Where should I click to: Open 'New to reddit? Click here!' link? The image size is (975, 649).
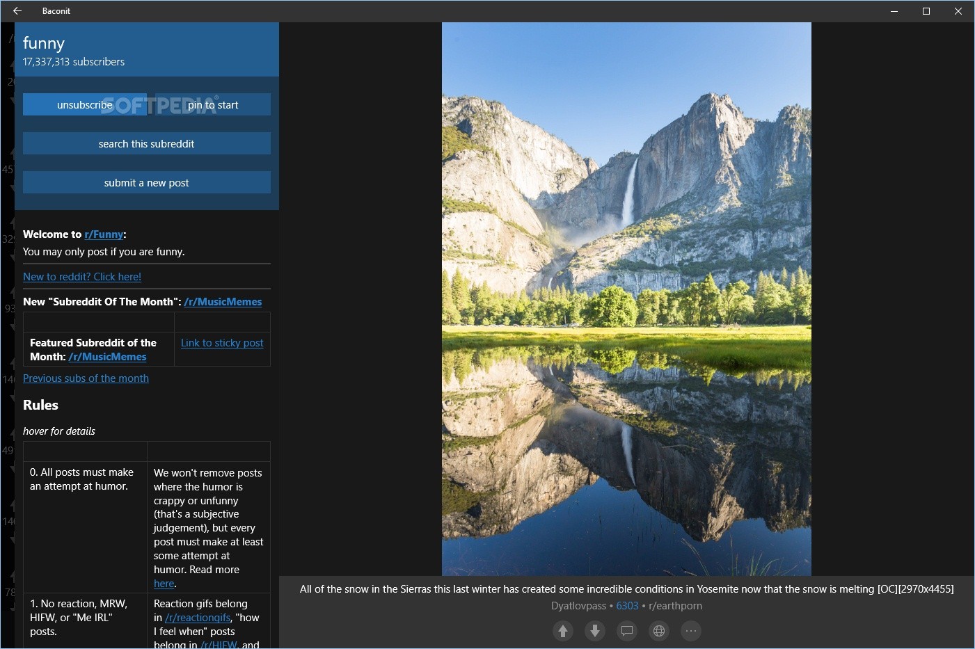pos(82,277)
